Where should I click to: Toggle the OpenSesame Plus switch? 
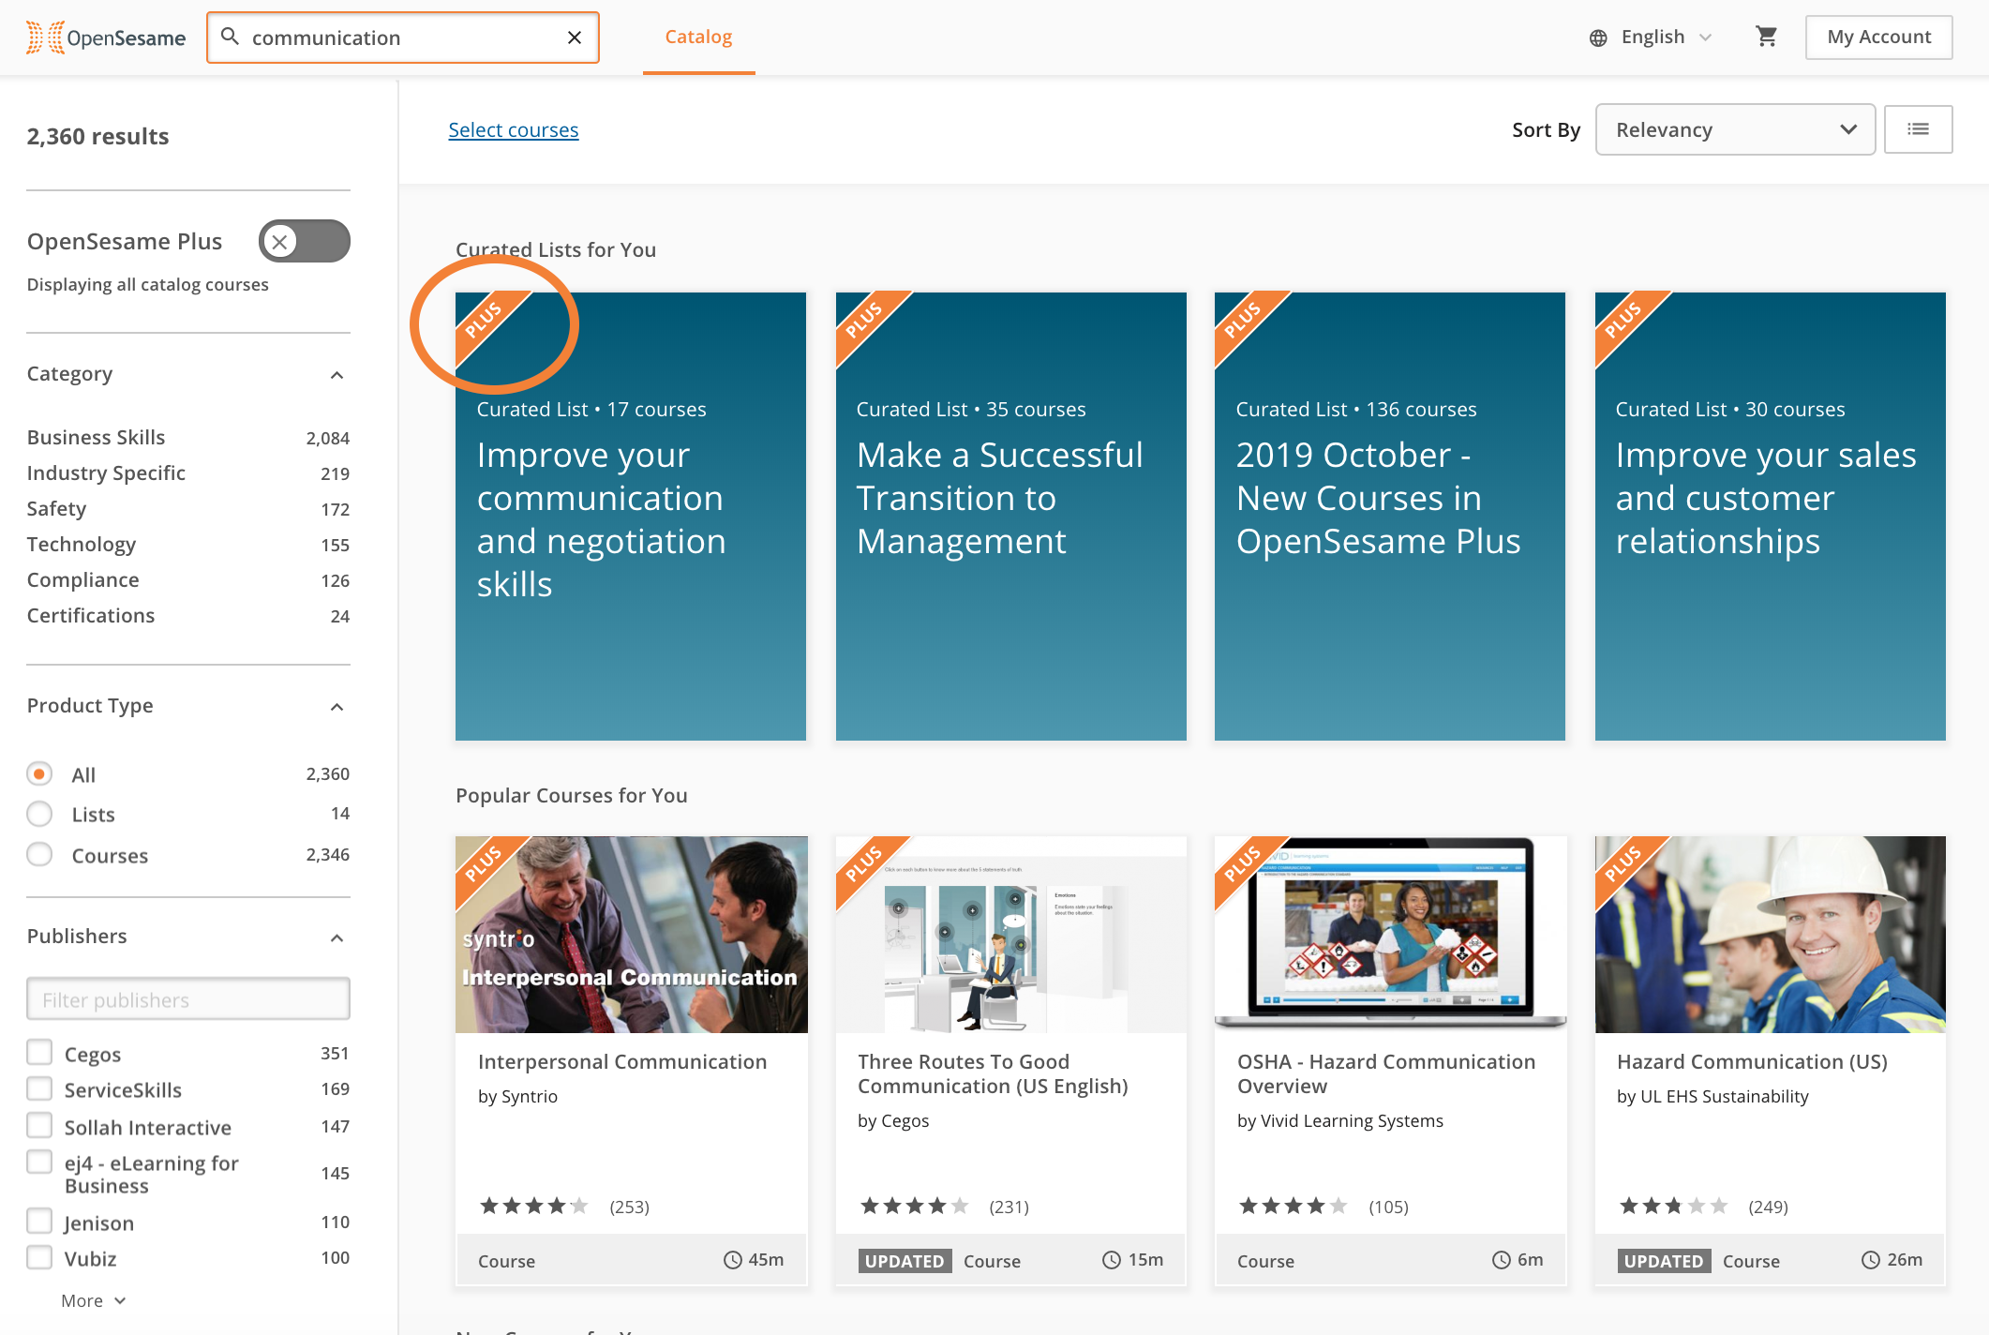pos(305,241)
